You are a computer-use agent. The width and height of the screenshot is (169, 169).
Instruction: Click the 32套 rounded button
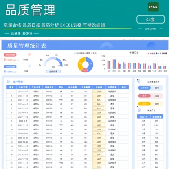click(x=151, y=19)
